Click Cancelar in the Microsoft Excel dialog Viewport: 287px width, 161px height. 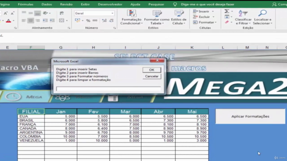(152, 76)
